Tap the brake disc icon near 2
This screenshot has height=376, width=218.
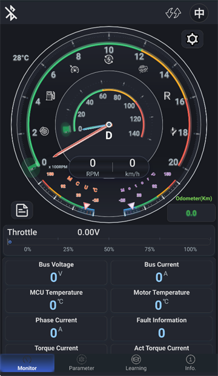[x=44, y=131]
